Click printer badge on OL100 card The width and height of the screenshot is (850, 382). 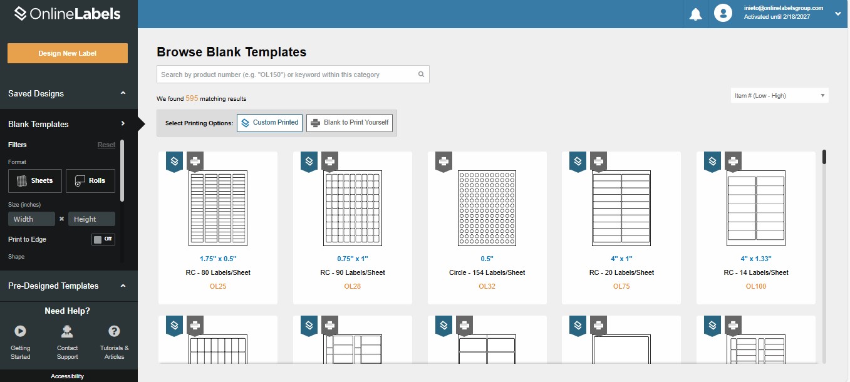pos(733,161)
